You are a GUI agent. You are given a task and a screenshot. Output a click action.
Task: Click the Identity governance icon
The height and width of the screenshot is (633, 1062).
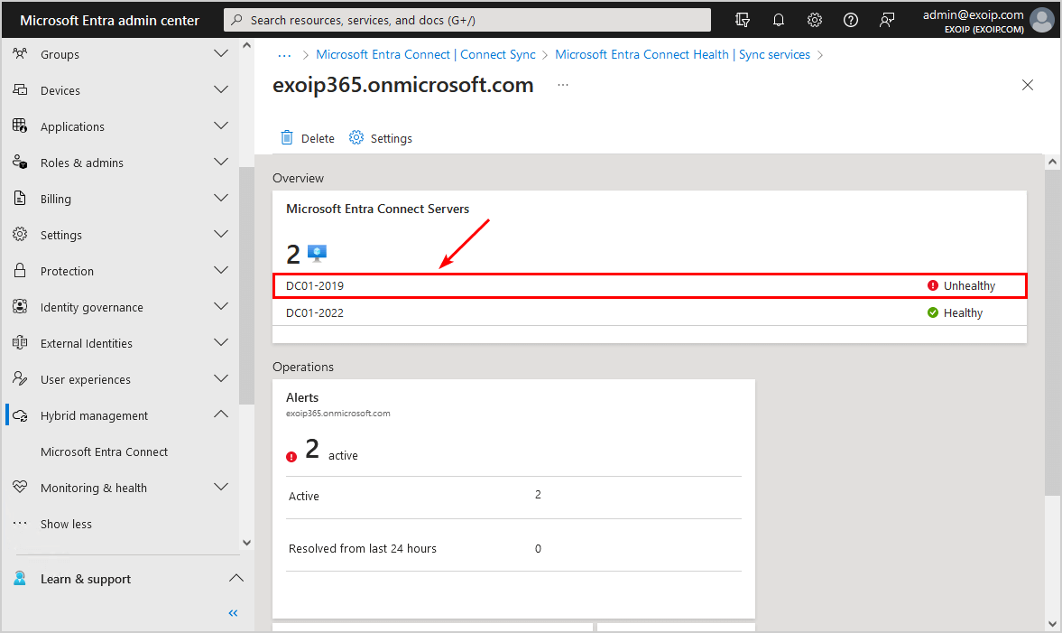coord(20,306)
